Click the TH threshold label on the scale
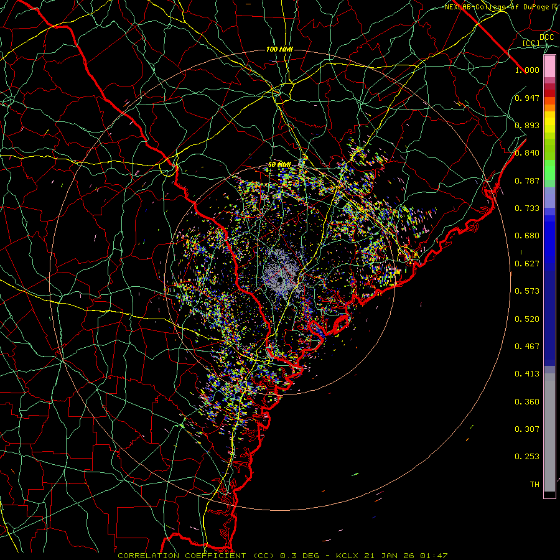The image size is (560, 560). coord(534,485)
